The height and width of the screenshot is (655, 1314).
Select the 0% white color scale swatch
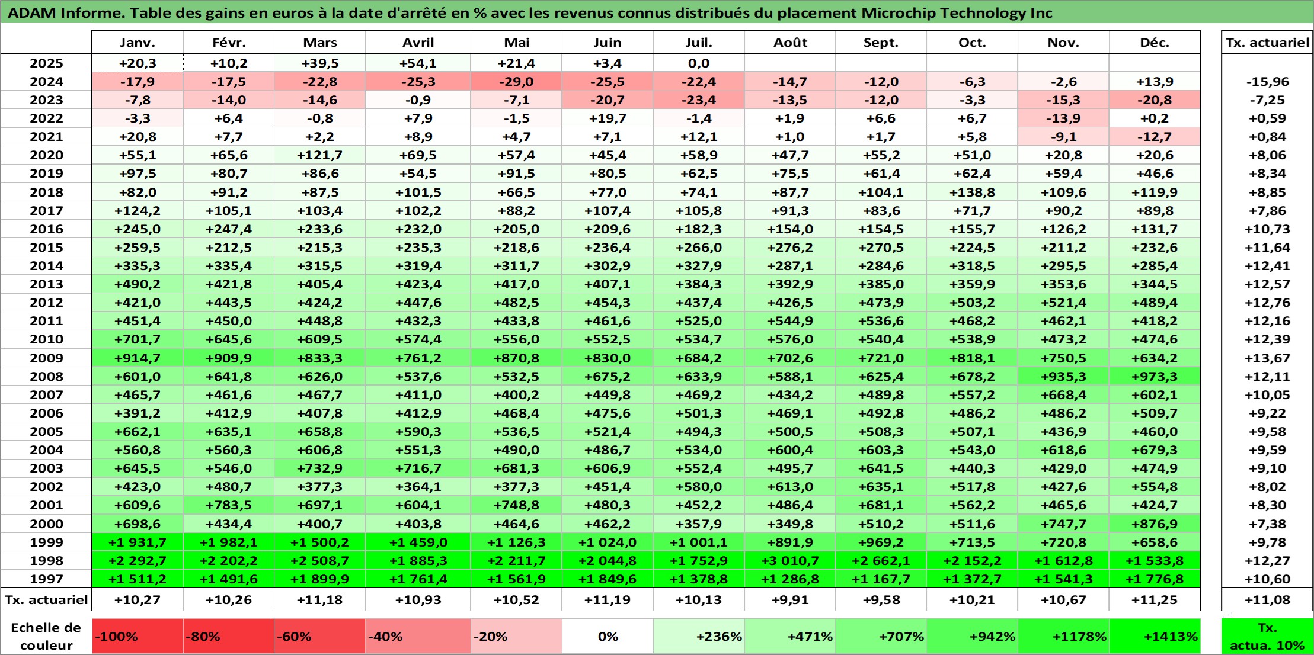pyautogui.click(x=608, y=637)
